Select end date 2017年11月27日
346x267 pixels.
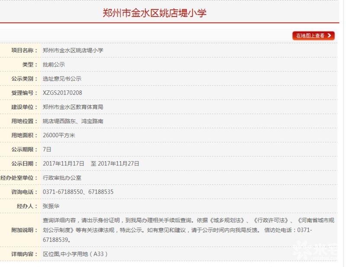[119, 164]
